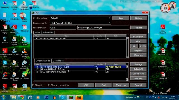Screen dimensions: 179x100
Task: Move mod Down in the list
Action: [143, 46]
